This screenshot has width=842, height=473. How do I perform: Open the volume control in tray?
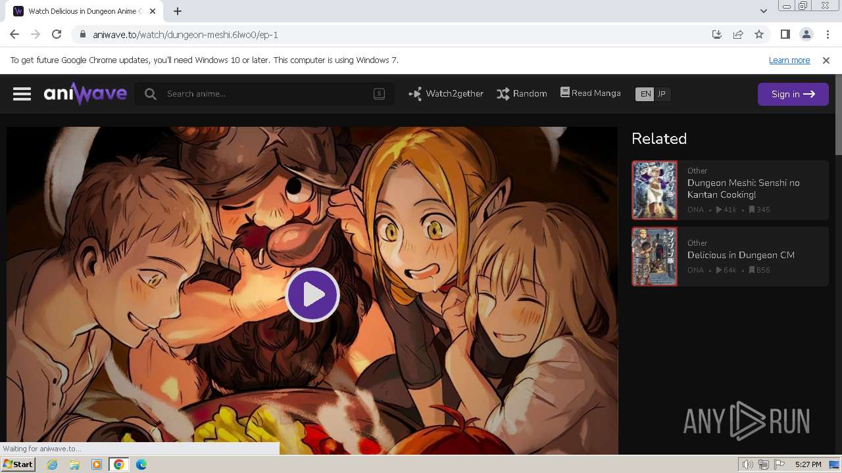(x=748, y=464)
